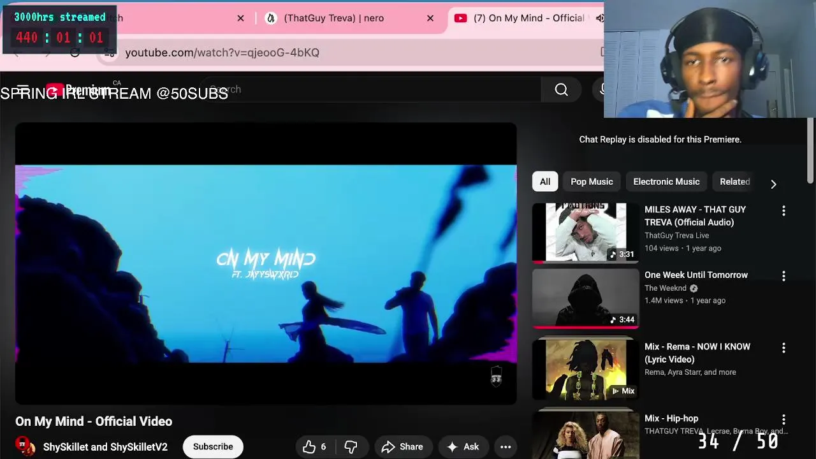Switch to On My Mind YouTube tab
The width and height of the screenshot is (816, 459).
click(528, 18)
